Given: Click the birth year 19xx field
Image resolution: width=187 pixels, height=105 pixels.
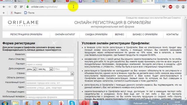Looking at the screenshot, I should click(61, 69).
